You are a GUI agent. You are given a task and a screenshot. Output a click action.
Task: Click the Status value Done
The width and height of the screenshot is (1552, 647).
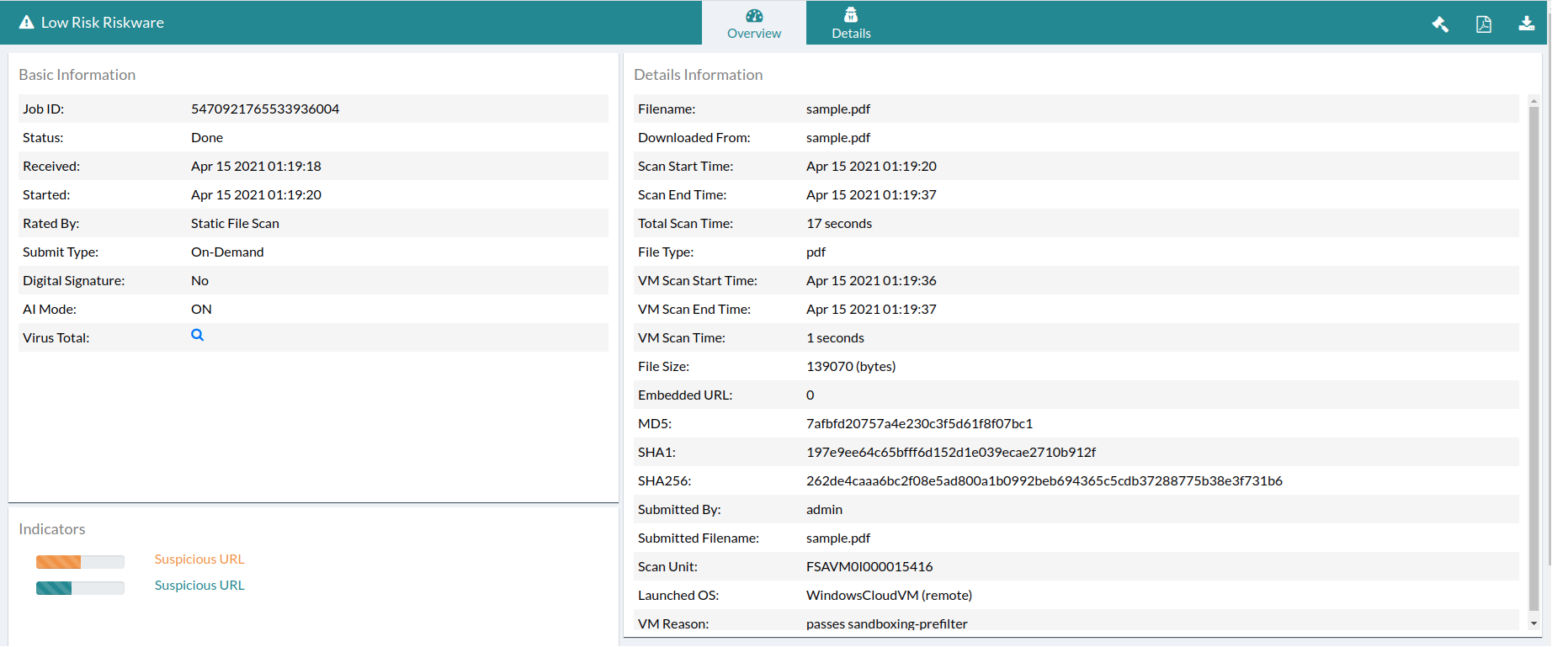207,138
